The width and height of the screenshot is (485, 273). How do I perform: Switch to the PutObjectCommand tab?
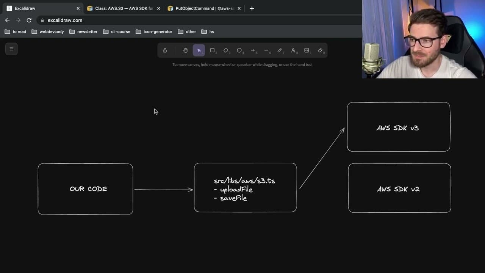pyautogui.click(x=205, y=8)
